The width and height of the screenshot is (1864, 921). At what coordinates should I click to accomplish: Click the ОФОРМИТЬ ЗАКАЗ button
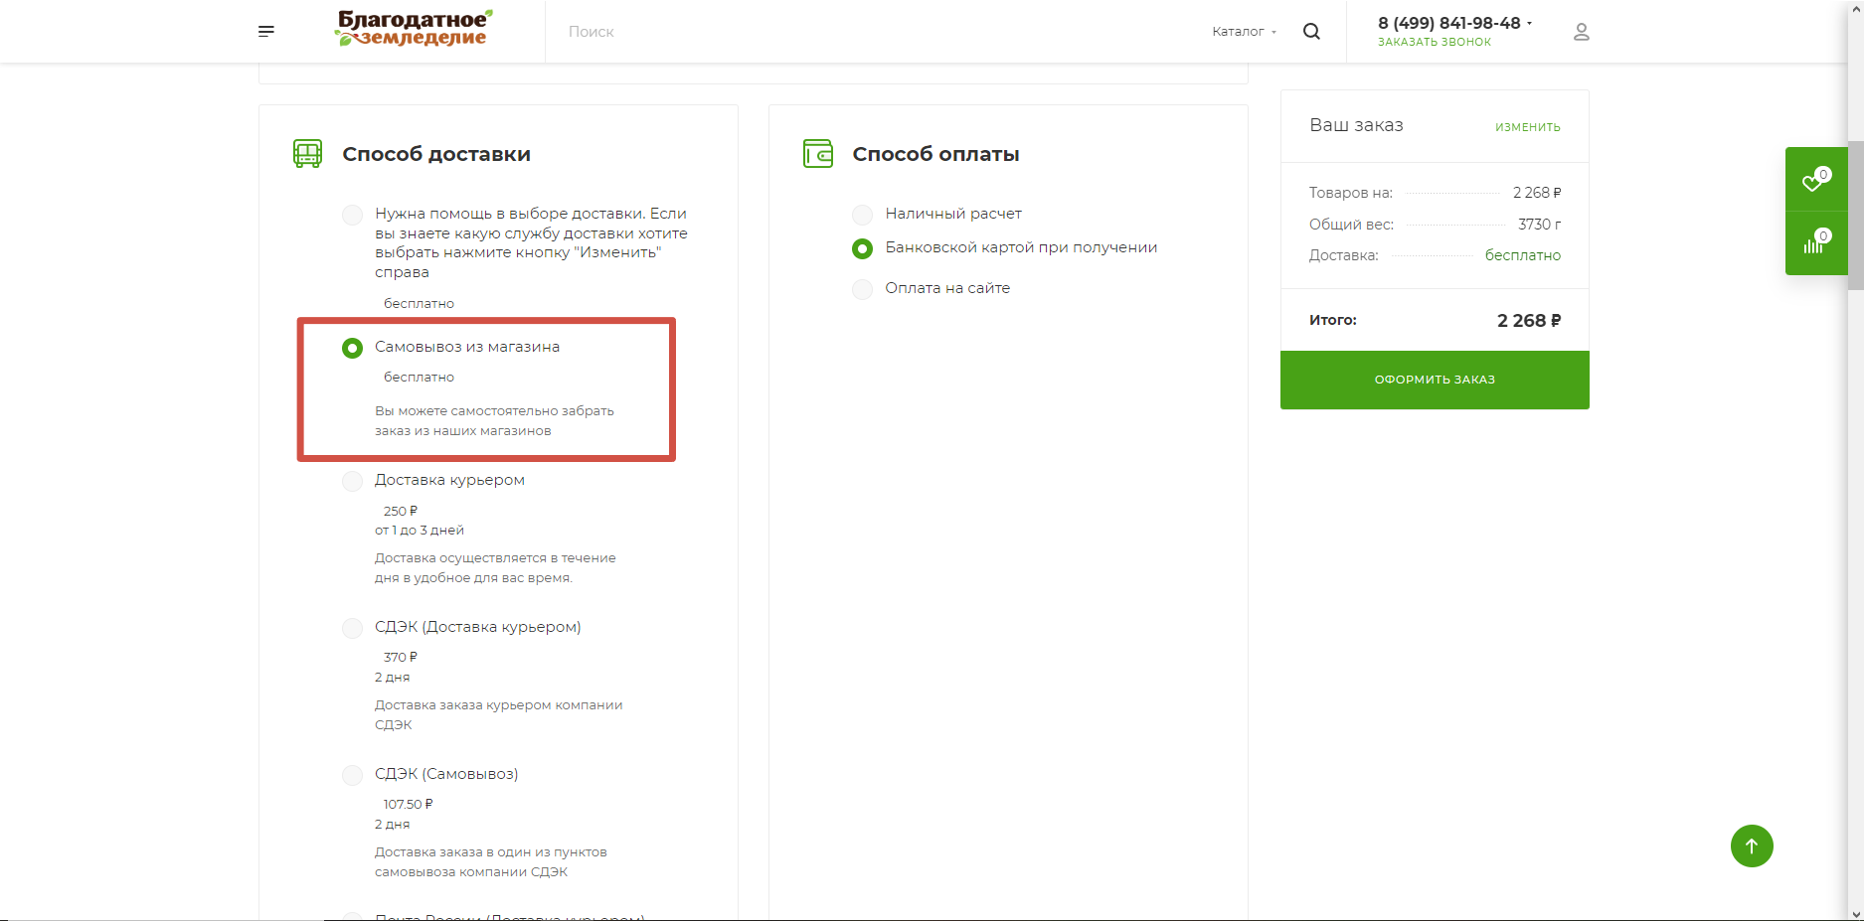point(1434,380)
